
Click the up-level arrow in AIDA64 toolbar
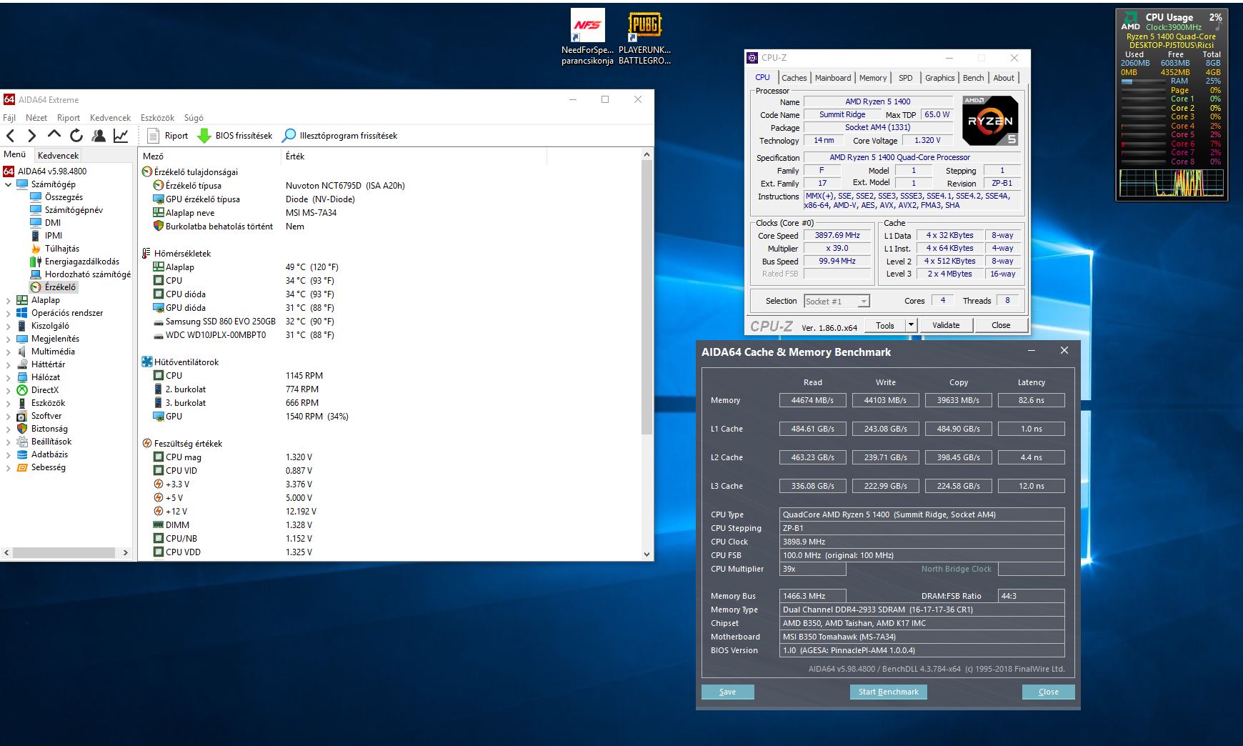point(54,134)
